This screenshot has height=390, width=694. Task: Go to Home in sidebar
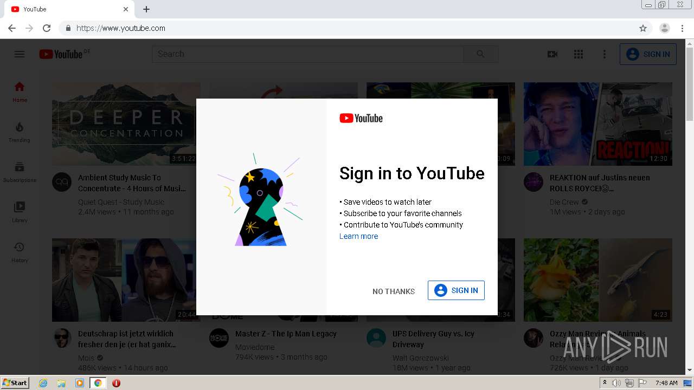20,92
